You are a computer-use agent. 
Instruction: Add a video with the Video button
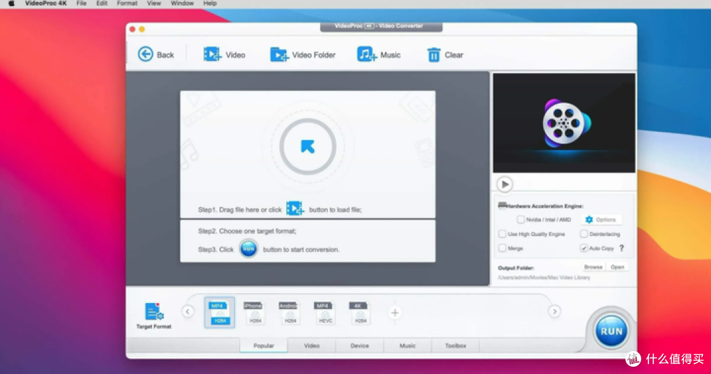coord(224,55)
